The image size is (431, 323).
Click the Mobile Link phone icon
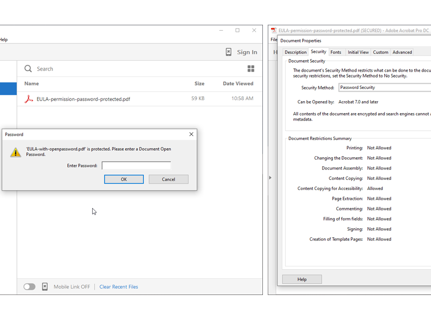tap(45, 286)
